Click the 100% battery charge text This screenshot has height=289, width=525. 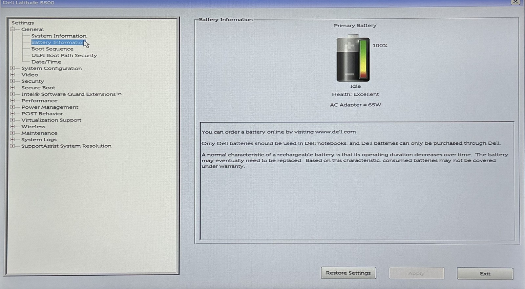(380, 45)
